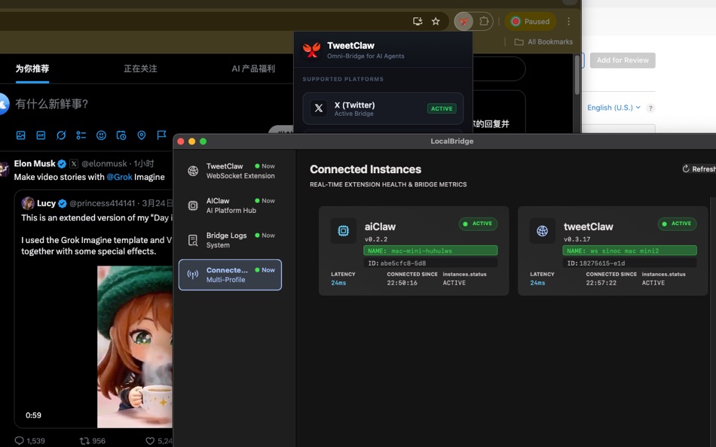Click the antenna icon beside Connected item
Screen dimensions: 716x447
(x=193, y=275)
